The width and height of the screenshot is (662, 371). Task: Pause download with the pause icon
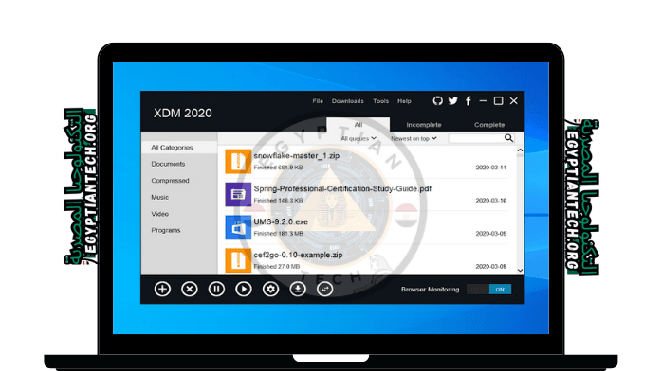216,289
